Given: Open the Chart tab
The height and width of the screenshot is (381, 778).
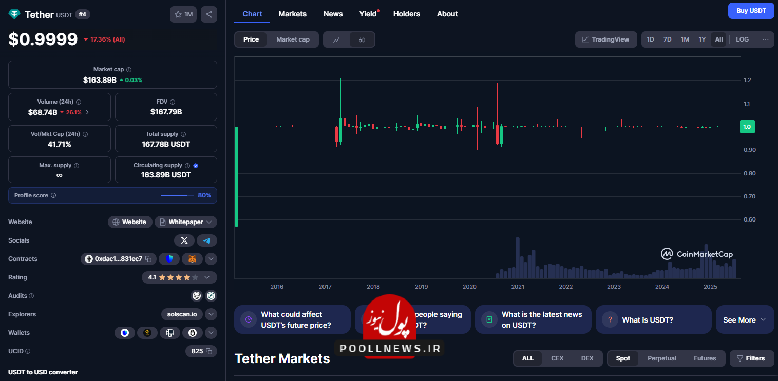Looking at the screenshot, I should (252, 14).
